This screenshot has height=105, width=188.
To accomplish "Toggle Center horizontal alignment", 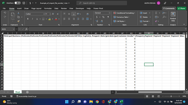I will [69, 19].
